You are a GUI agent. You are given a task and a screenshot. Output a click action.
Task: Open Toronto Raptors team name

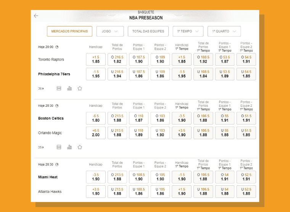click(x=51, y=59)
